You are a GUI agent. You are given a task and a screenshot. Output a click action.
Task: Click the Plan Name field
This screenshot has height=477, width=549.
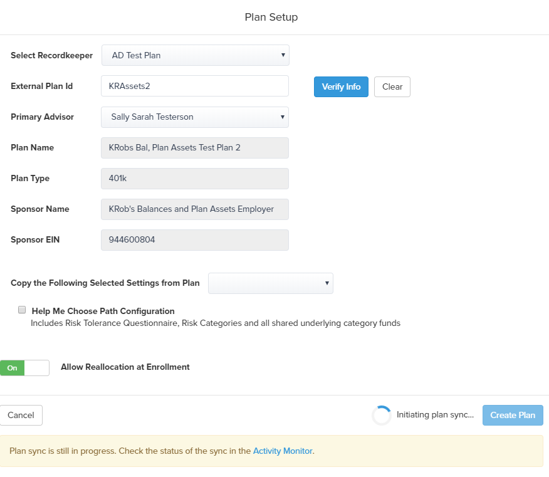click(195, 148)
